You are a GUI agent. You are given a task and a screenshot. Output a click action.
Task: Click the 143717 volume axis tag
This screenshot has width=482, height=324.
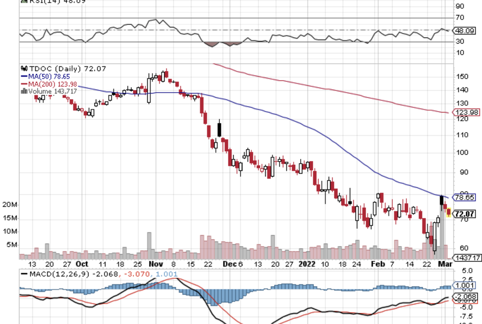pos(467,258)
